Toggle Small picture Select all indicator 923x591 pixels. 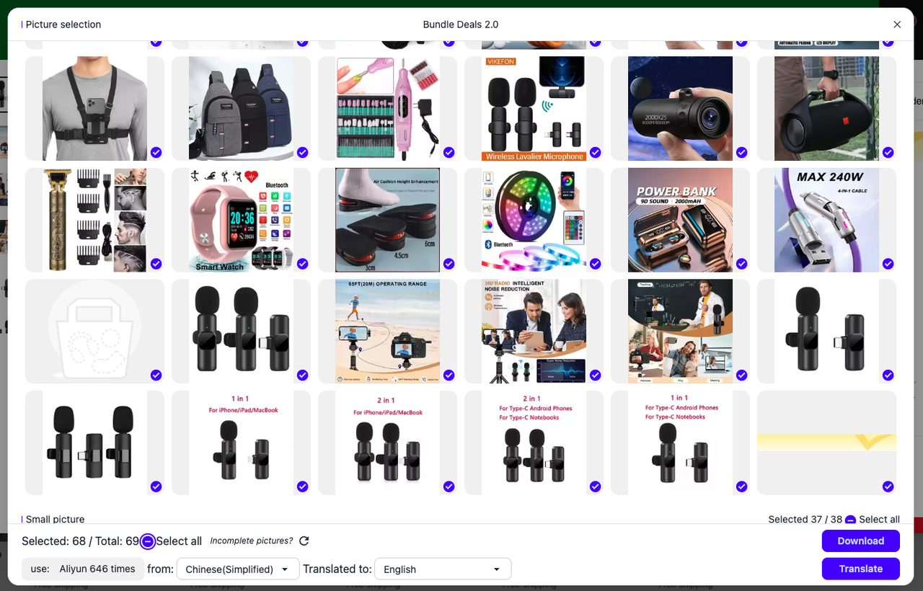point(850,520)
